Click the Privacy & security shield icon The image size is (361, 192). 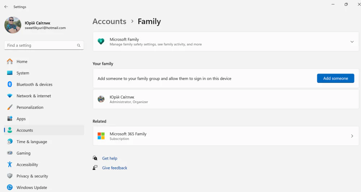tap(10, 176)
